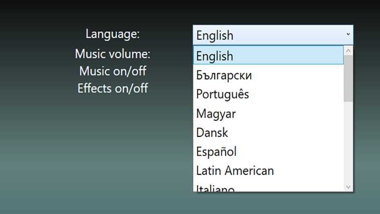Click scrollbar track below the thumb
This screenshot has width=380, height=214.
(x=348, y=143)
